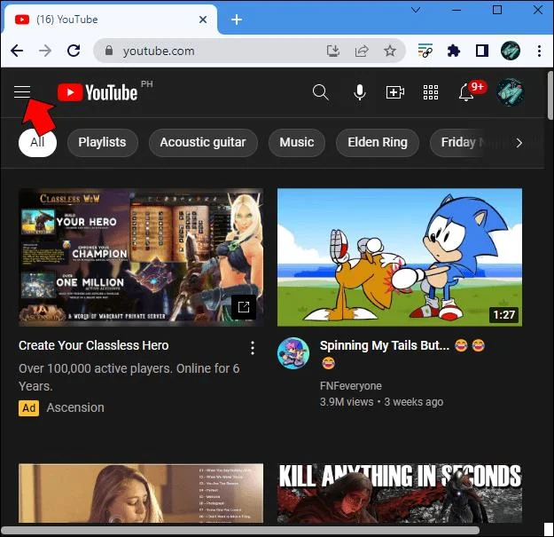View site information via the lock icon

pos(109,51)
